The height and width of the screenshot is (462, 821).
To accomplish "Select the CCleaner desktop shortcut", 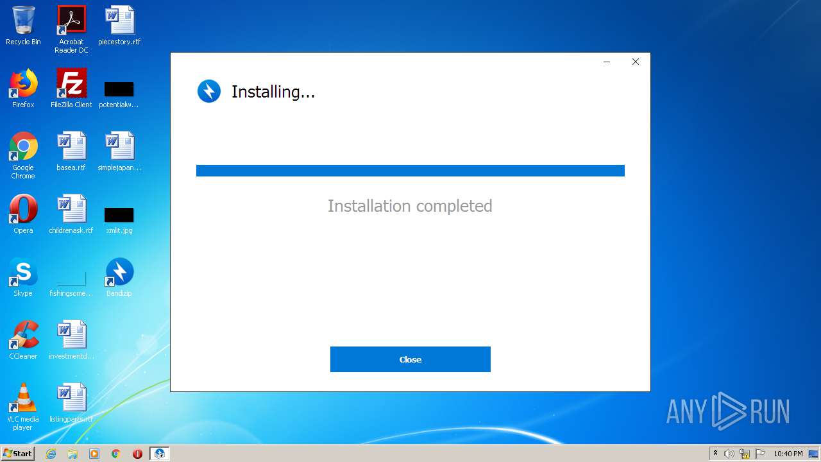I will pyautogui.click(x=23, y=340).
